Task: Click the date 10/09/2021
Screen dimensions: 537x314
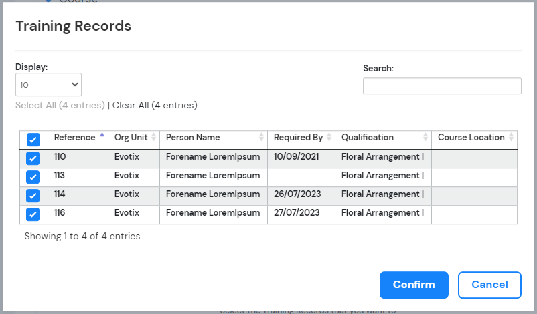Action: point(296,156)
